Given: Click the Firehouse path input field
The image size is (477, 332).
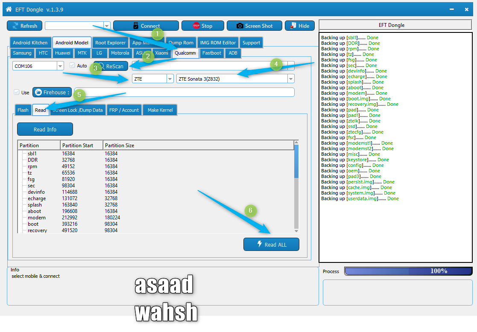Looking at the screenshot, I should coord(184,92).
